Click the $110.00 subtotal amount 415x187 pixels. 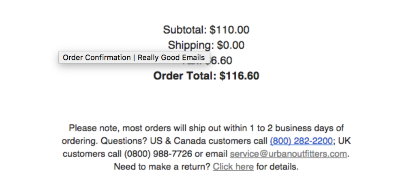pos(229,30)
